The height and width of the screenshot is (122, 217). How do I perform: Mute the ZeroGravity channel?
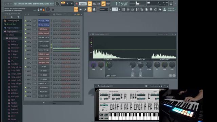click(x=25, y=46)
